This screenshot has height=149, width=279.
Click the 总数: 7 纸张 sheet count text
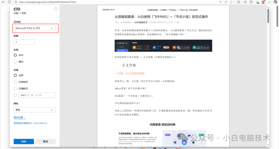pos(20,13)
